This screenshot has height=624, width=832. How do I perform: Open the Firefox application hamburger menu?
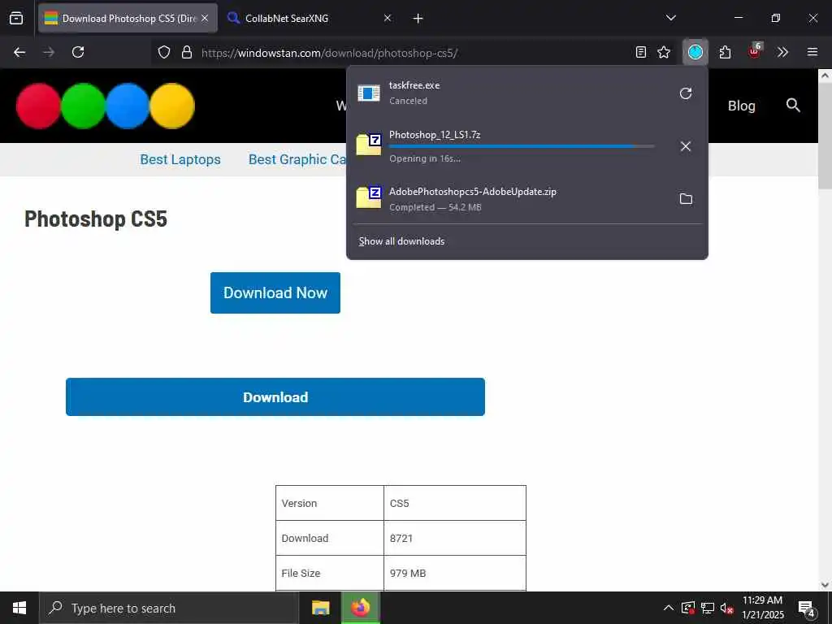[812, 52]
